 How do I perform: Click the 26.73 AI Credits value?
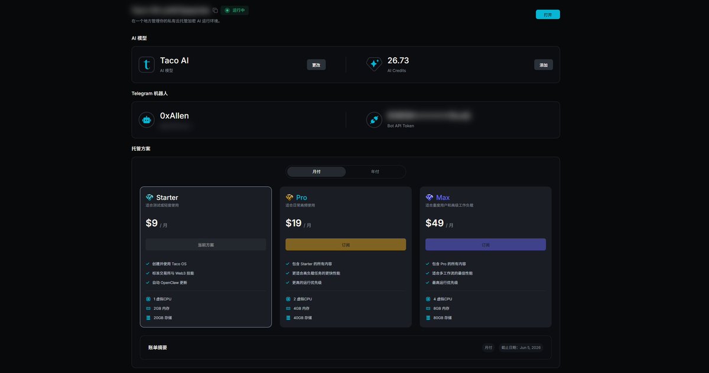[398, 60]
